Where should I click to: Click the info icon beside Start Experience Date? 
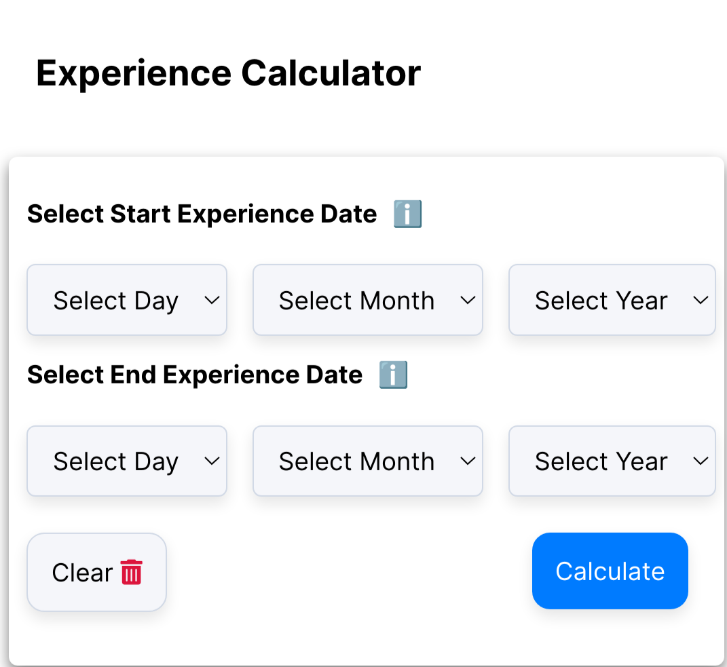(408, 213)
